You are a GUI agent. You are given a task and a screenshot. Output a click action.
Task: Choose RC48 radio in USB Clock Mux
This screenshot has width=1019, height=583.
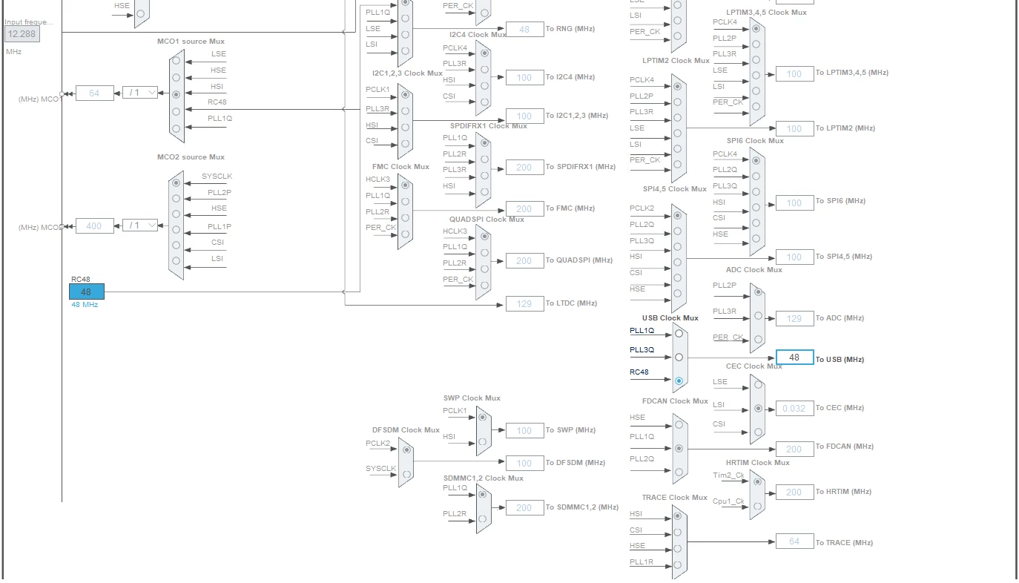679,381
